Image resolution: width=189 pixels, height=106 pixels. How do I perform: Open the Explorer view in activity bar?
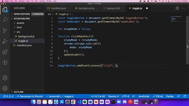(5, 9)
